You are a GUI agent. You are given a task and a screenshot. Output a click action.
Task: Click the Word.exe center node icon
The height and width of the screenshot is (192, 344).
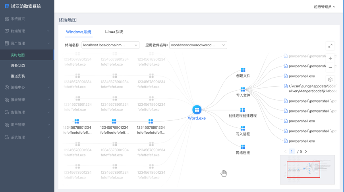[x=197, y=110]
